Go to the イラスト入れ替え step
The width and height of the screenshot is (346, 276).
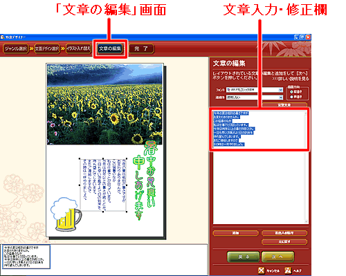click(78, 48)
